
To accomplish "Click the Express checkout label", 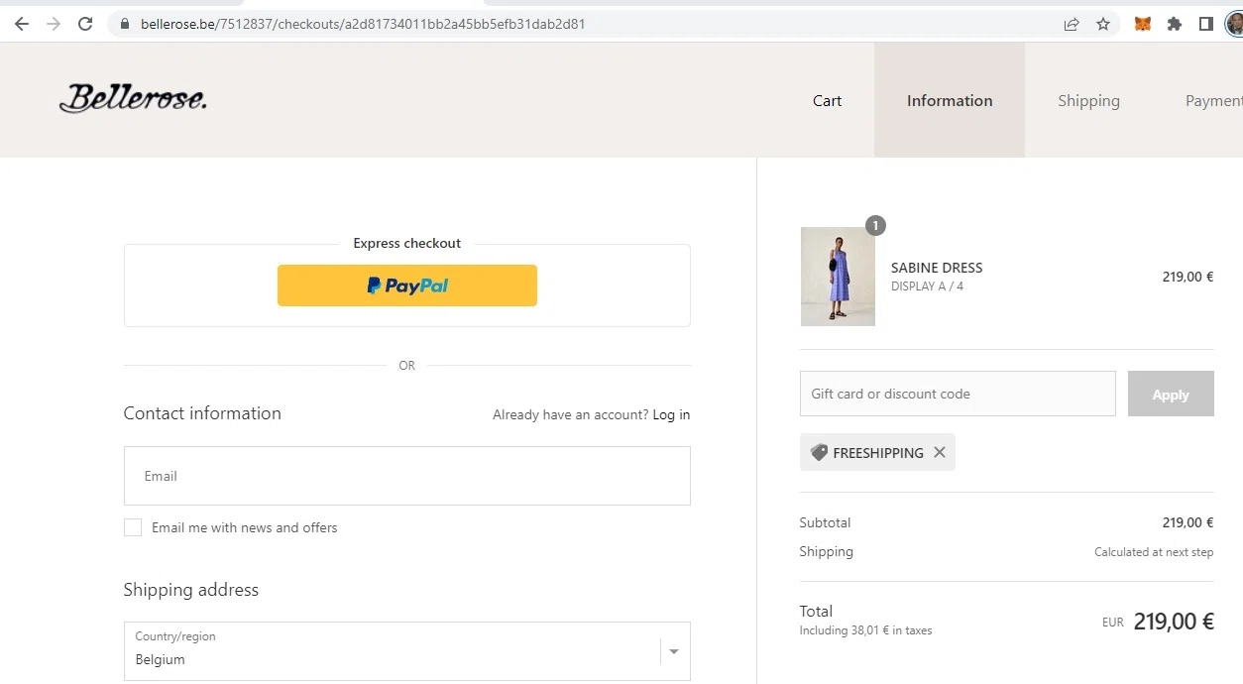I will (407, 243).
